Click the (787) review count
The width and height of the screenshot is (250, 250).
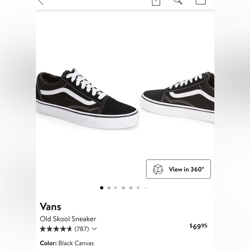[82, 228]
